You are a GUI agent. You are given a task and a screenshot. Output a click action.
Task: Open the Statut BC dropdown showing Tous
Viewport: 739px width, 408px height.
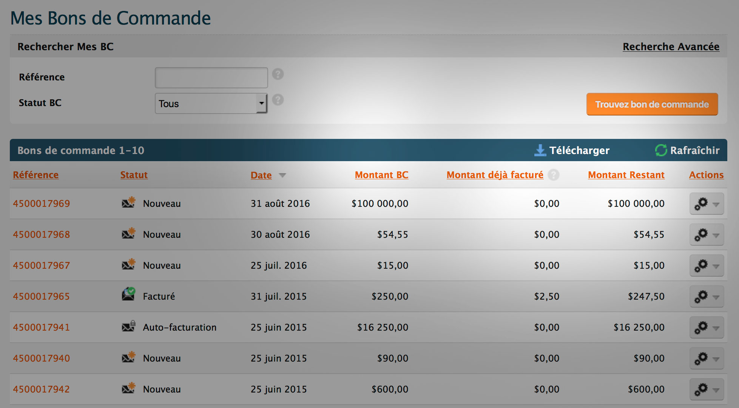[211, 103]
